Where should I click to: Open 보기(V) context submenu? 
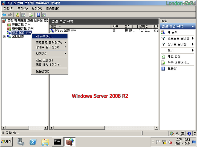[50, 54]
